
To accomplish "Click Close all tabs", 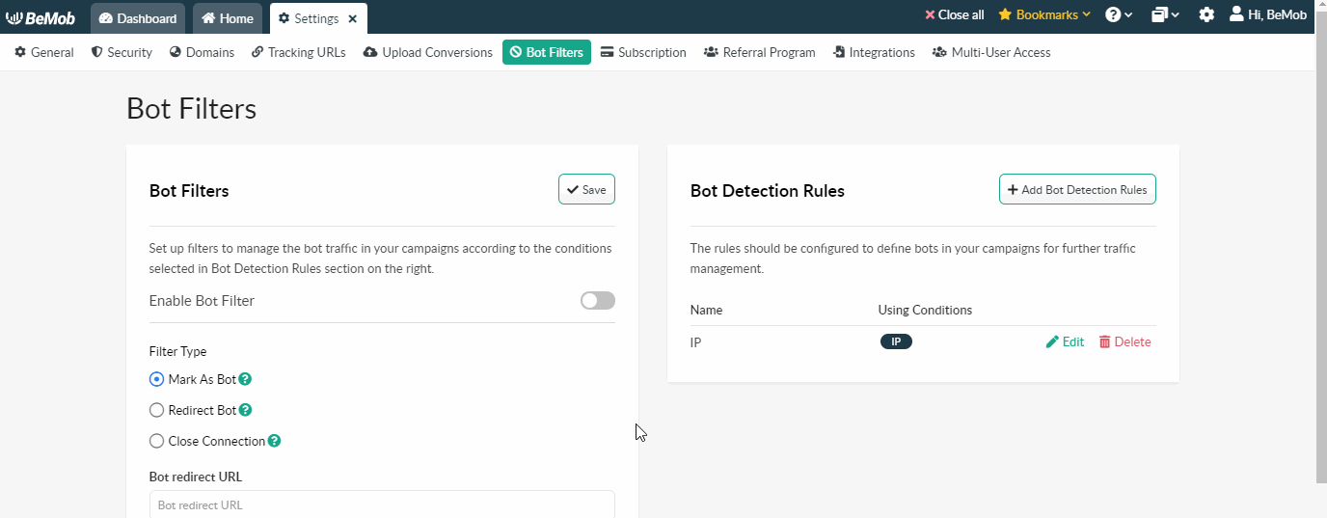I will (954, 15).
